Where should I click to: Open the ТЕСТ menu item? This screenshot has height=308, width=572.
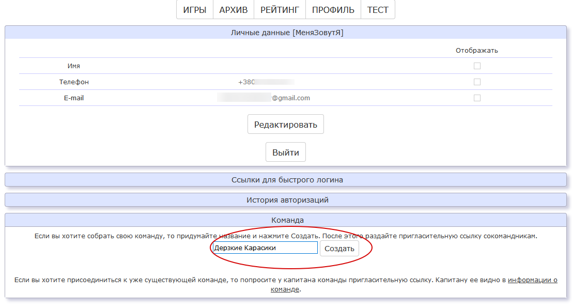pyautogui.click(x=378, y=10)
